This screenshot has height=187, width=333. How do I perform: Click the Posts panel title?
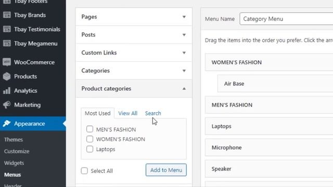(88, 35)
